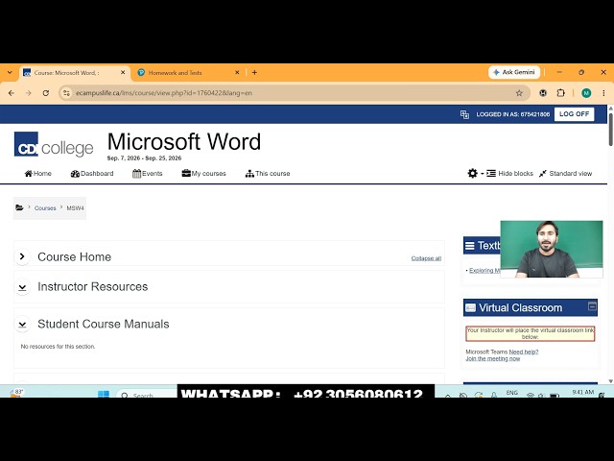
Task: Open Chrome three-dot menu
Action: coord(603,93)
